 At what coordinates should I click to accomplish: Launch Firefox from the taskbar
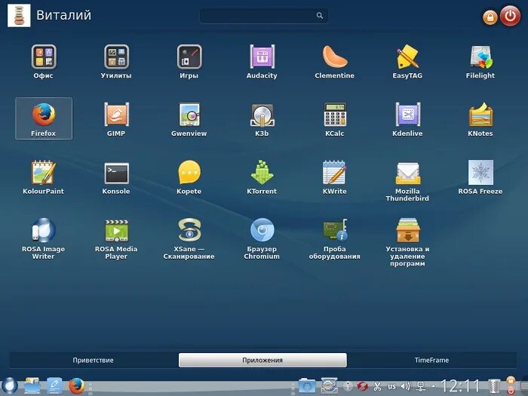click(76, 386)
